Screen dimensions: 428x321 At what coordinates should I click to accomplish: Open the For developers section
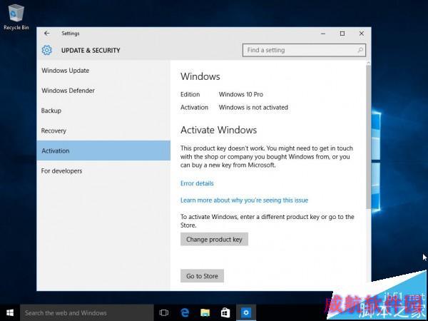point(103,171)
